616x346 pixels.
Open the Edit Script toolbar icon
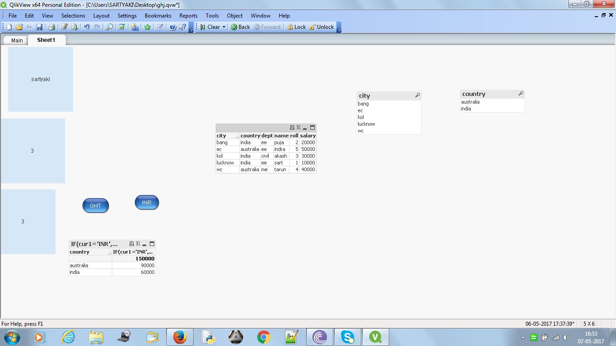pyautogui.click(x=64, y=27)
